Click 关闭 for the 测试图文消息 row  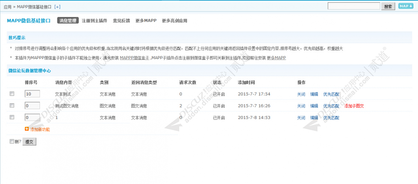pos(301,106)
